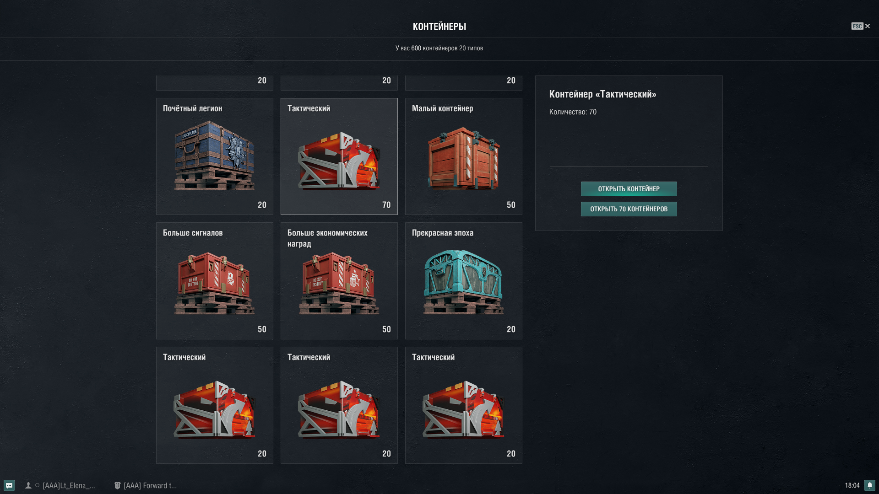879x494 pixels.
Task: Select the Прекрасная эпоха container image
Action: pyautogui.click(x=464, y=282)
